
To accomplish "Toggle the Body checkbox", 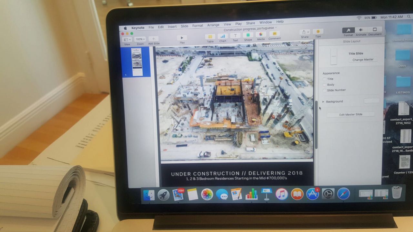I will tap(325, 85).
